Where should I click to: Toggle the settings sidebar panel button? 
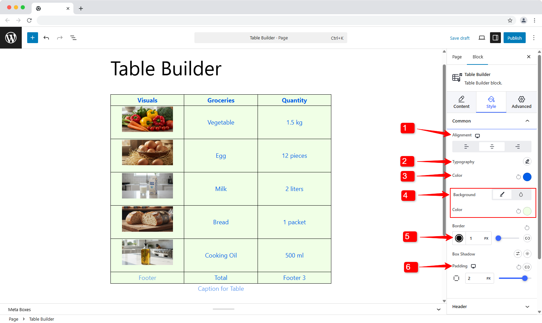(x=495, y=38)
